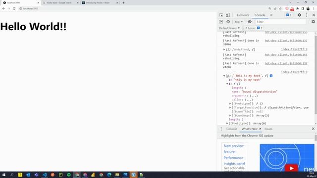
Task: Open the zoom magnifier icon in address bar
Action: tap(269, 8)
